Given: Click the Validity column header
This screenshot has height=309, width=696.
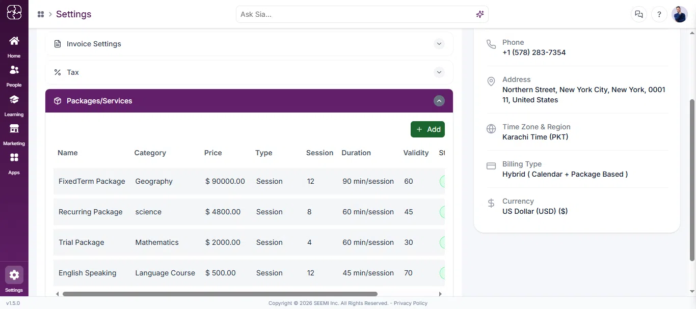Looking at the screenshot, I should click(416, 153).
